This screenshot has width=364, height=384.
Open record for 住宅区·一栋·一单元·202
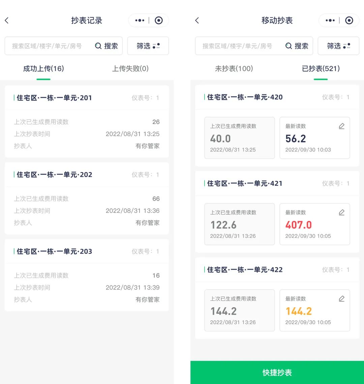click(87, 198)
